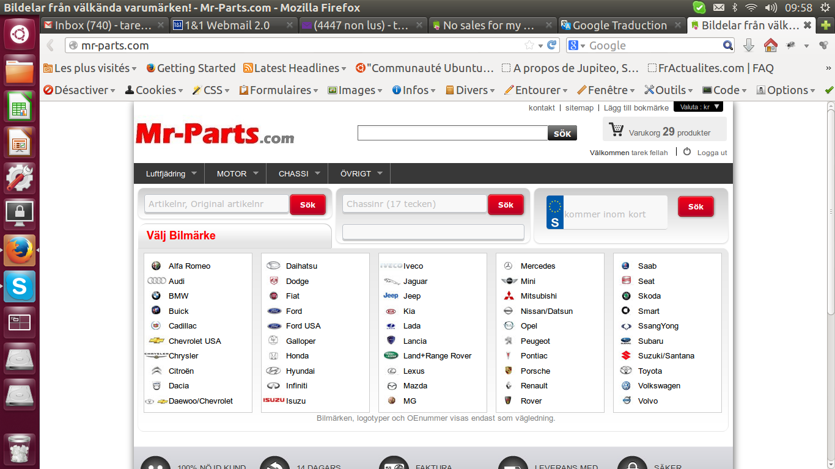Open the Les plus visités bookmarks dropdown
Image resolution: width=835 pixels, height=469 pixels.
[x=90, y=68]
